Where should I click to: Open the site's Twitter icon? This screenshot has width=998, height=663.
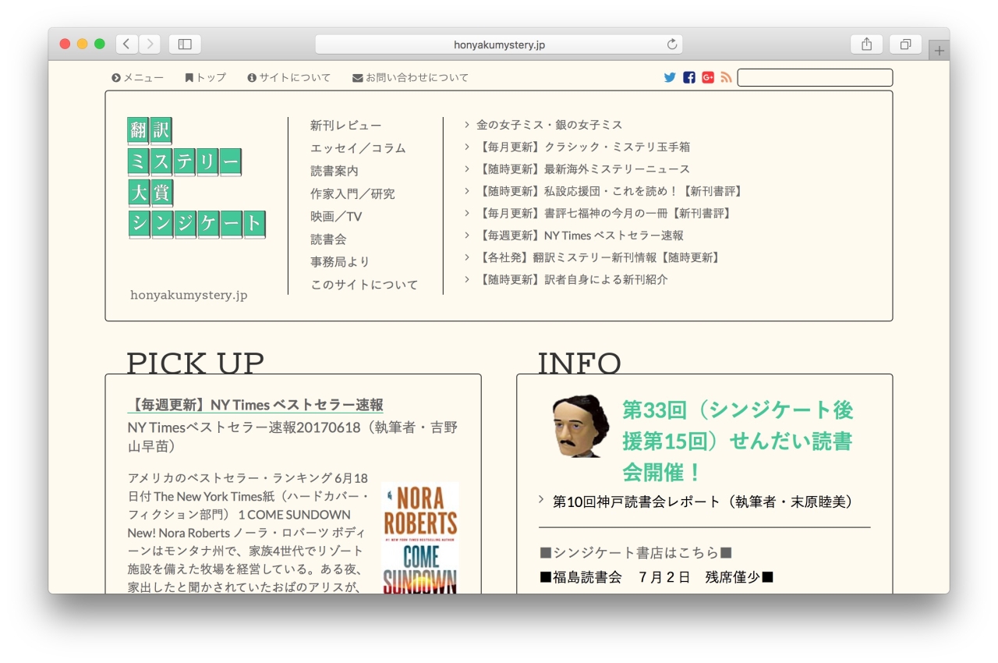pyautogui.click(x=669, y=77)
